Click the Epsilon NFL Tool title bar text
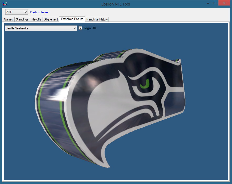The width and height of the screenshot is (232, 184). pos(116,4)
